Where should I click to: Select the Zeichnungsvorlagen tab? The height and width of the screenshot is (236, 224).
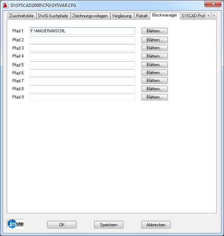pos(90,16)
